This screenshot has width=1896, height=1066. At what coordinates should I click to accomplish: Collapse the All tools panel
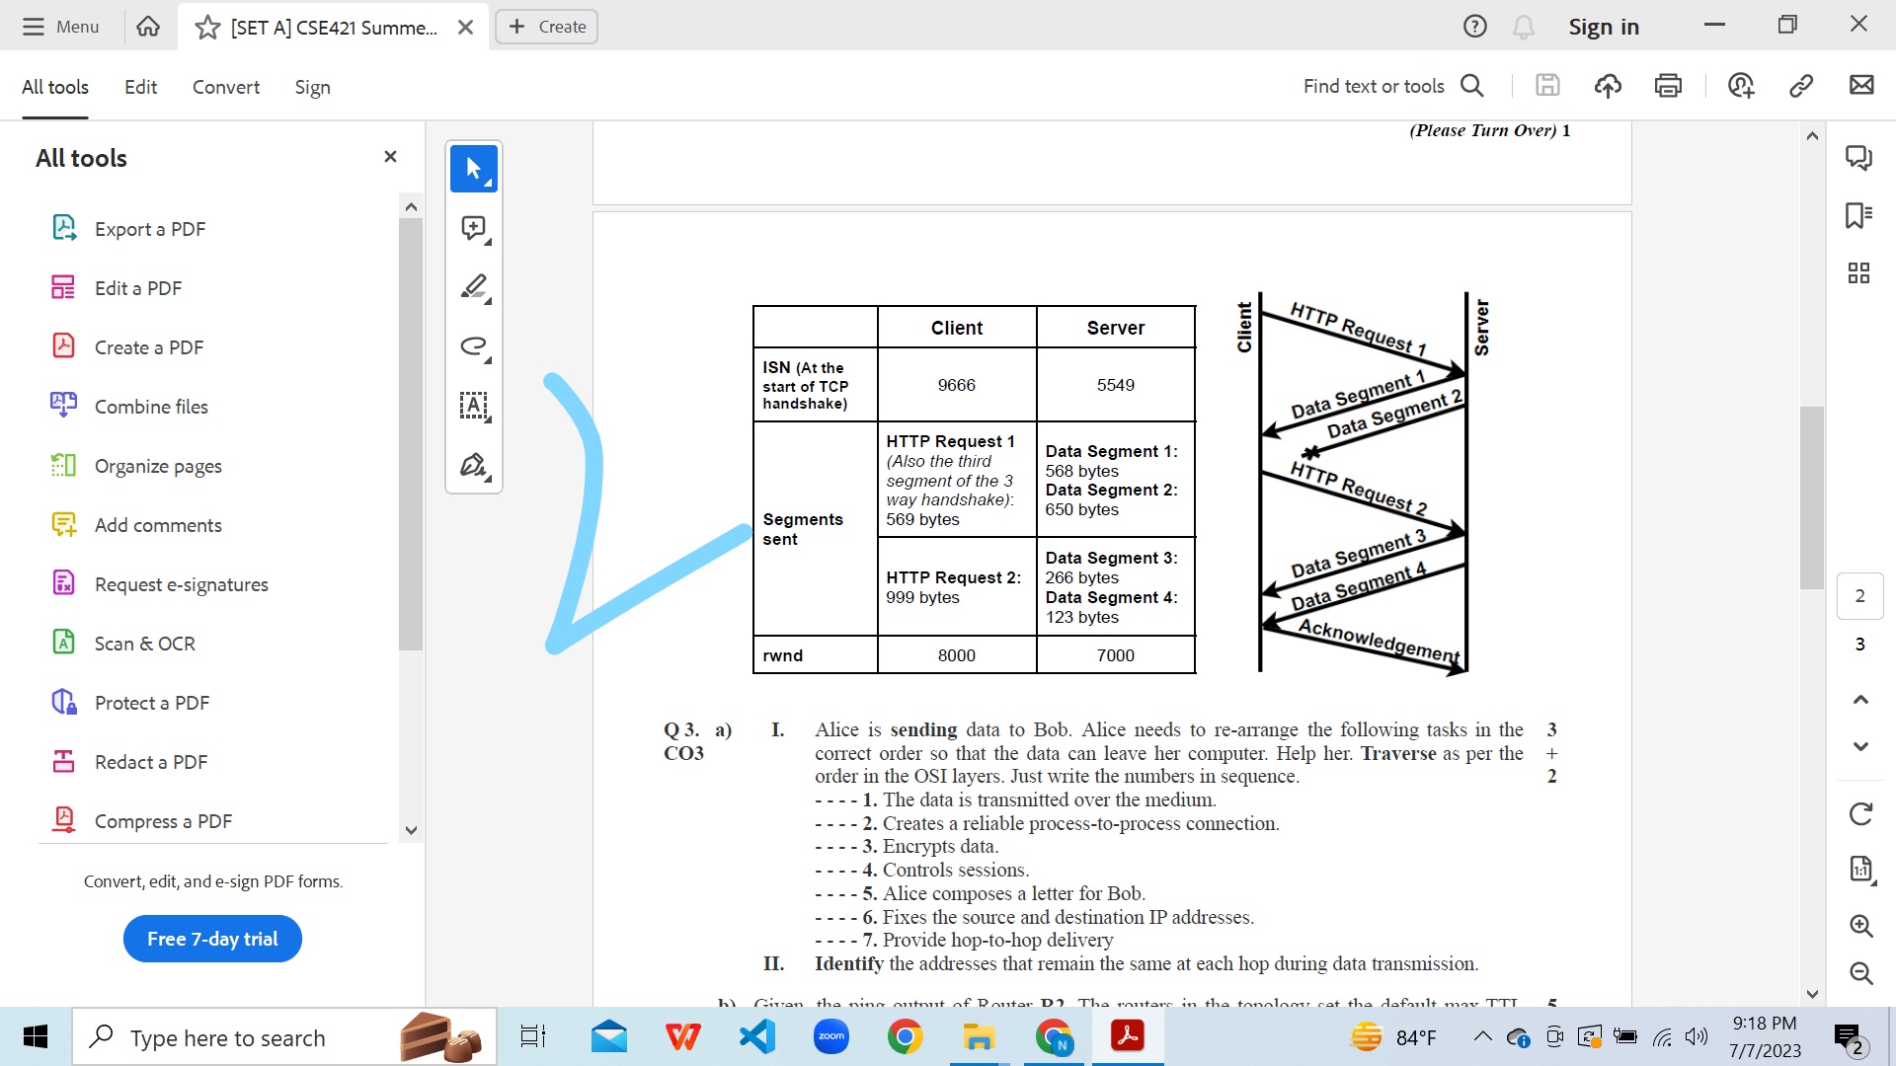click(390, 156)
